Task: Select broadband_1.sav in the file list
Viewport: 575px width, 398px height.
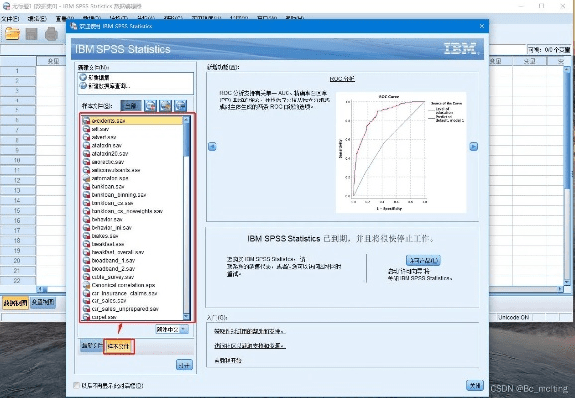Action: pyautogui.click(x=132, y=260)
